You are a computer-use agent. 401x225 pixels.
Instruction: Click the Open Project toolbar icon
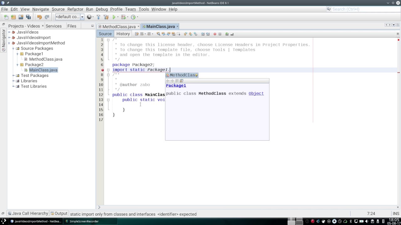21,17
